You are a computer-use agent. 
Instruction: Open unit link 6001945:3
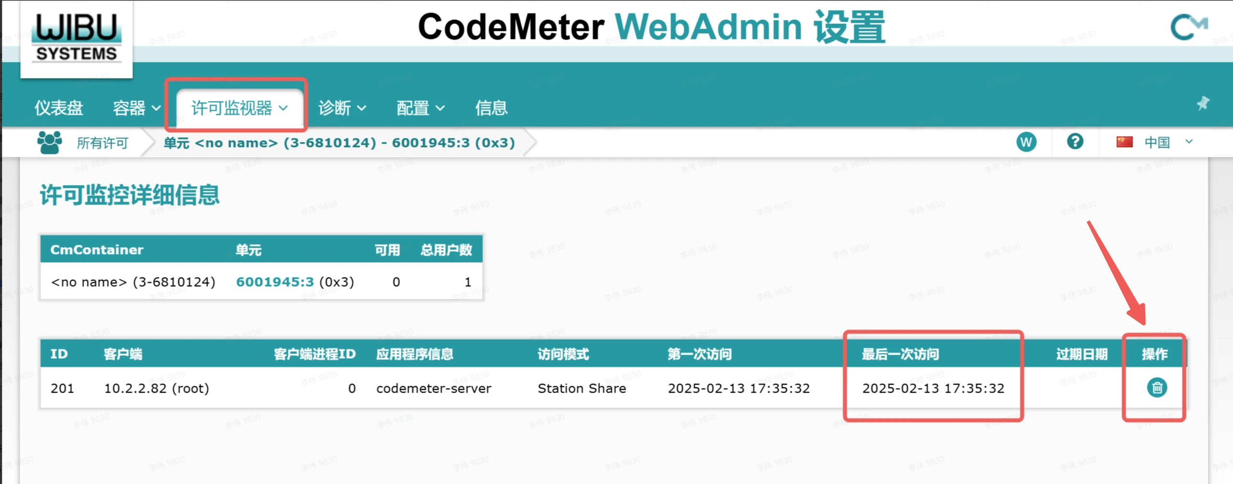tap(275, 282)
